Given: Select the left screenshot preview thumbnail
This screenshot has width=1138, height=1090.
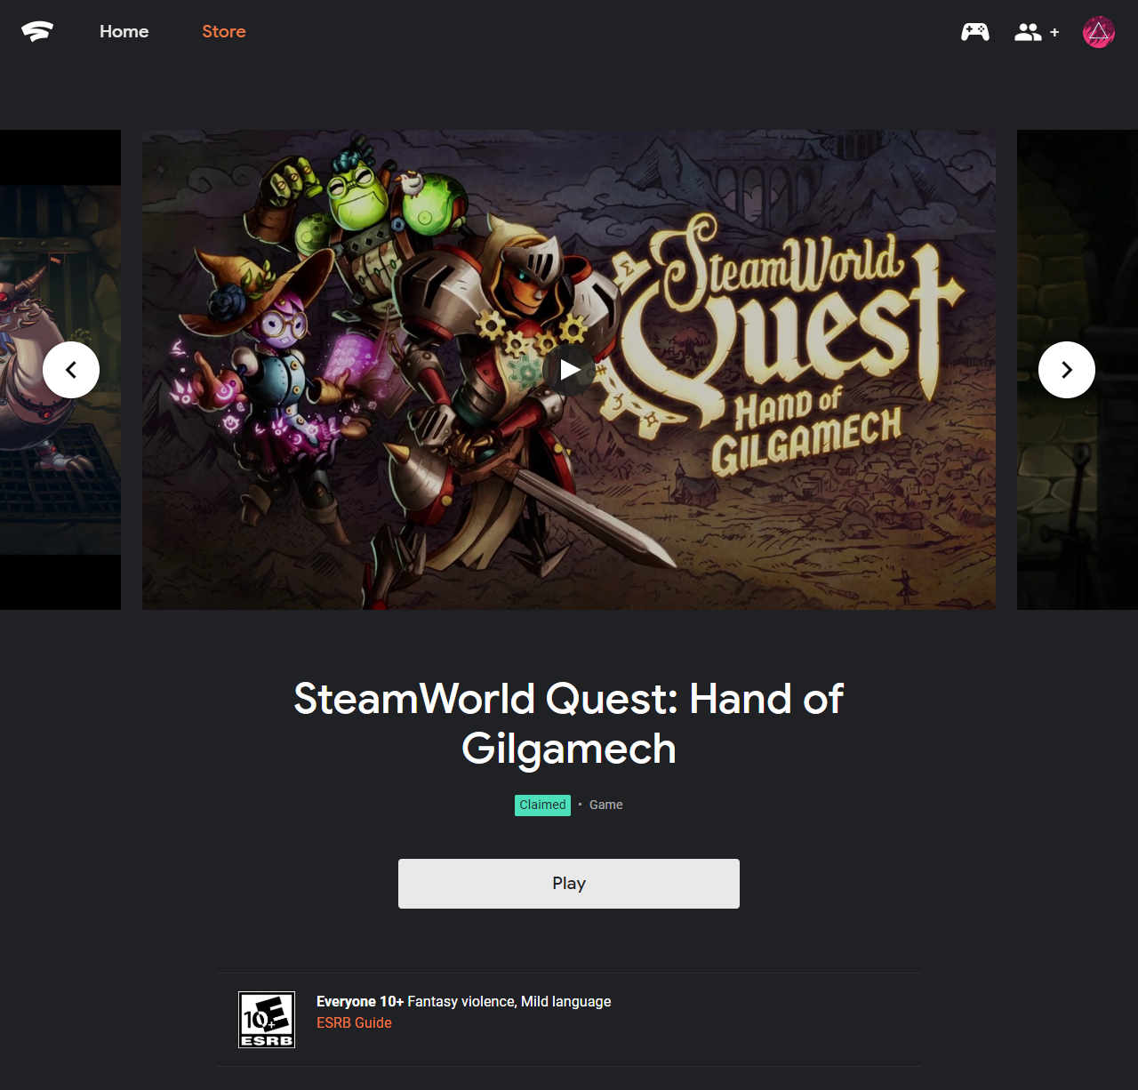Looking at the screenshot, I should [x=60, y=370].
